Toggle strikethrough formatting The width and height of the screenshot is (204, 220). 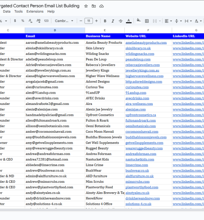pyautogui.click(x=120, y=21)
